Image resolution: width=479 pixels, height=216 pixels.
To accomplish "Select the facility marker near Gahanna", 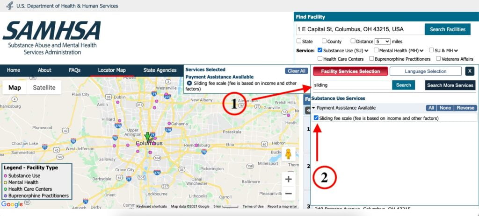I will click(169, 123).
